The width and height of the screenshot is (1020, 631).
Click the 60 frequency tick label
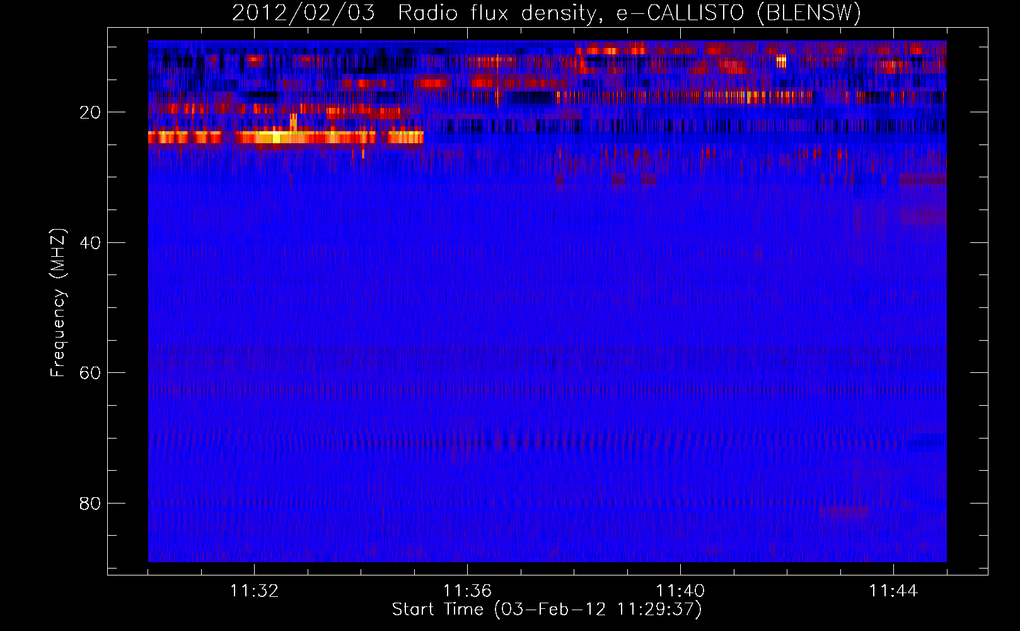pos(90,373)
